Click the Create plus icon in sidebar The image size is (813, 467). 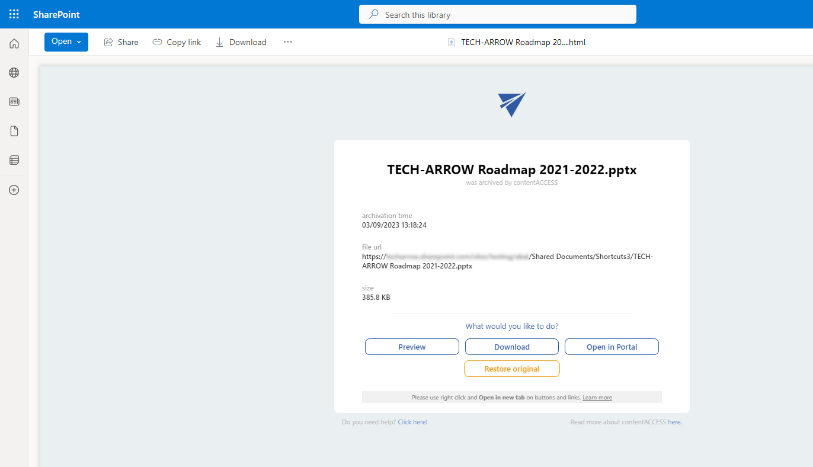(x=14, y=190)
